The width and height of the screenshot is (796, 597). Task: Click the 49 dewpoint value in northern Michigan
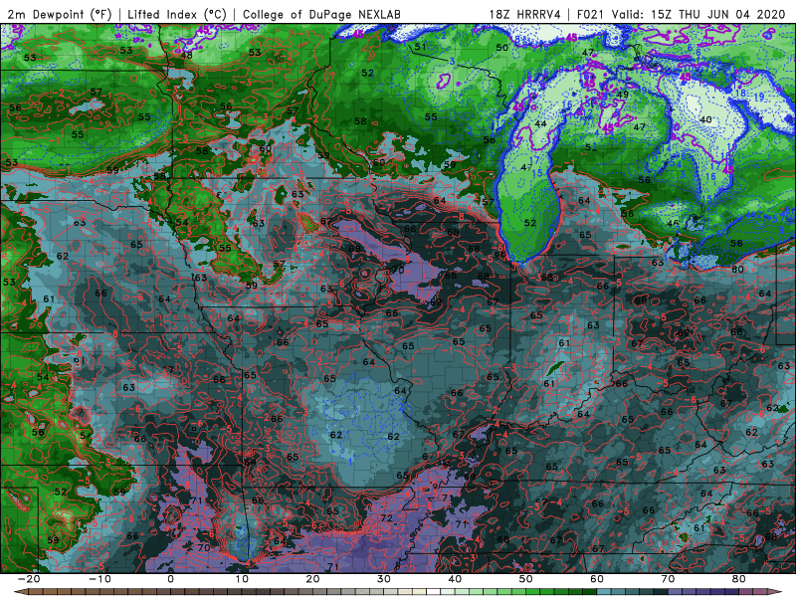click(x=623, y=95)
